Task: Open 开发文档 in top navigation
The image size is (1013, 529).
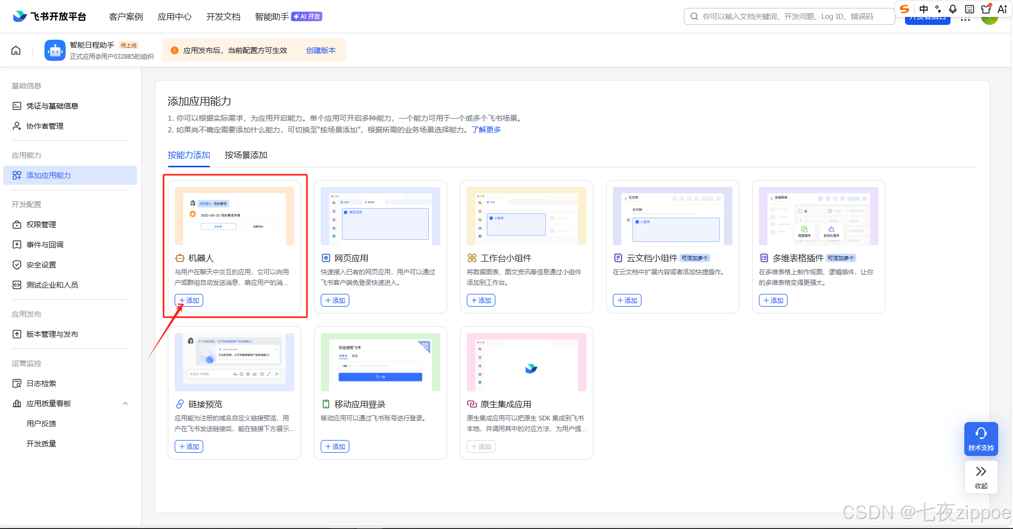Action: click(x=223, y=16)
